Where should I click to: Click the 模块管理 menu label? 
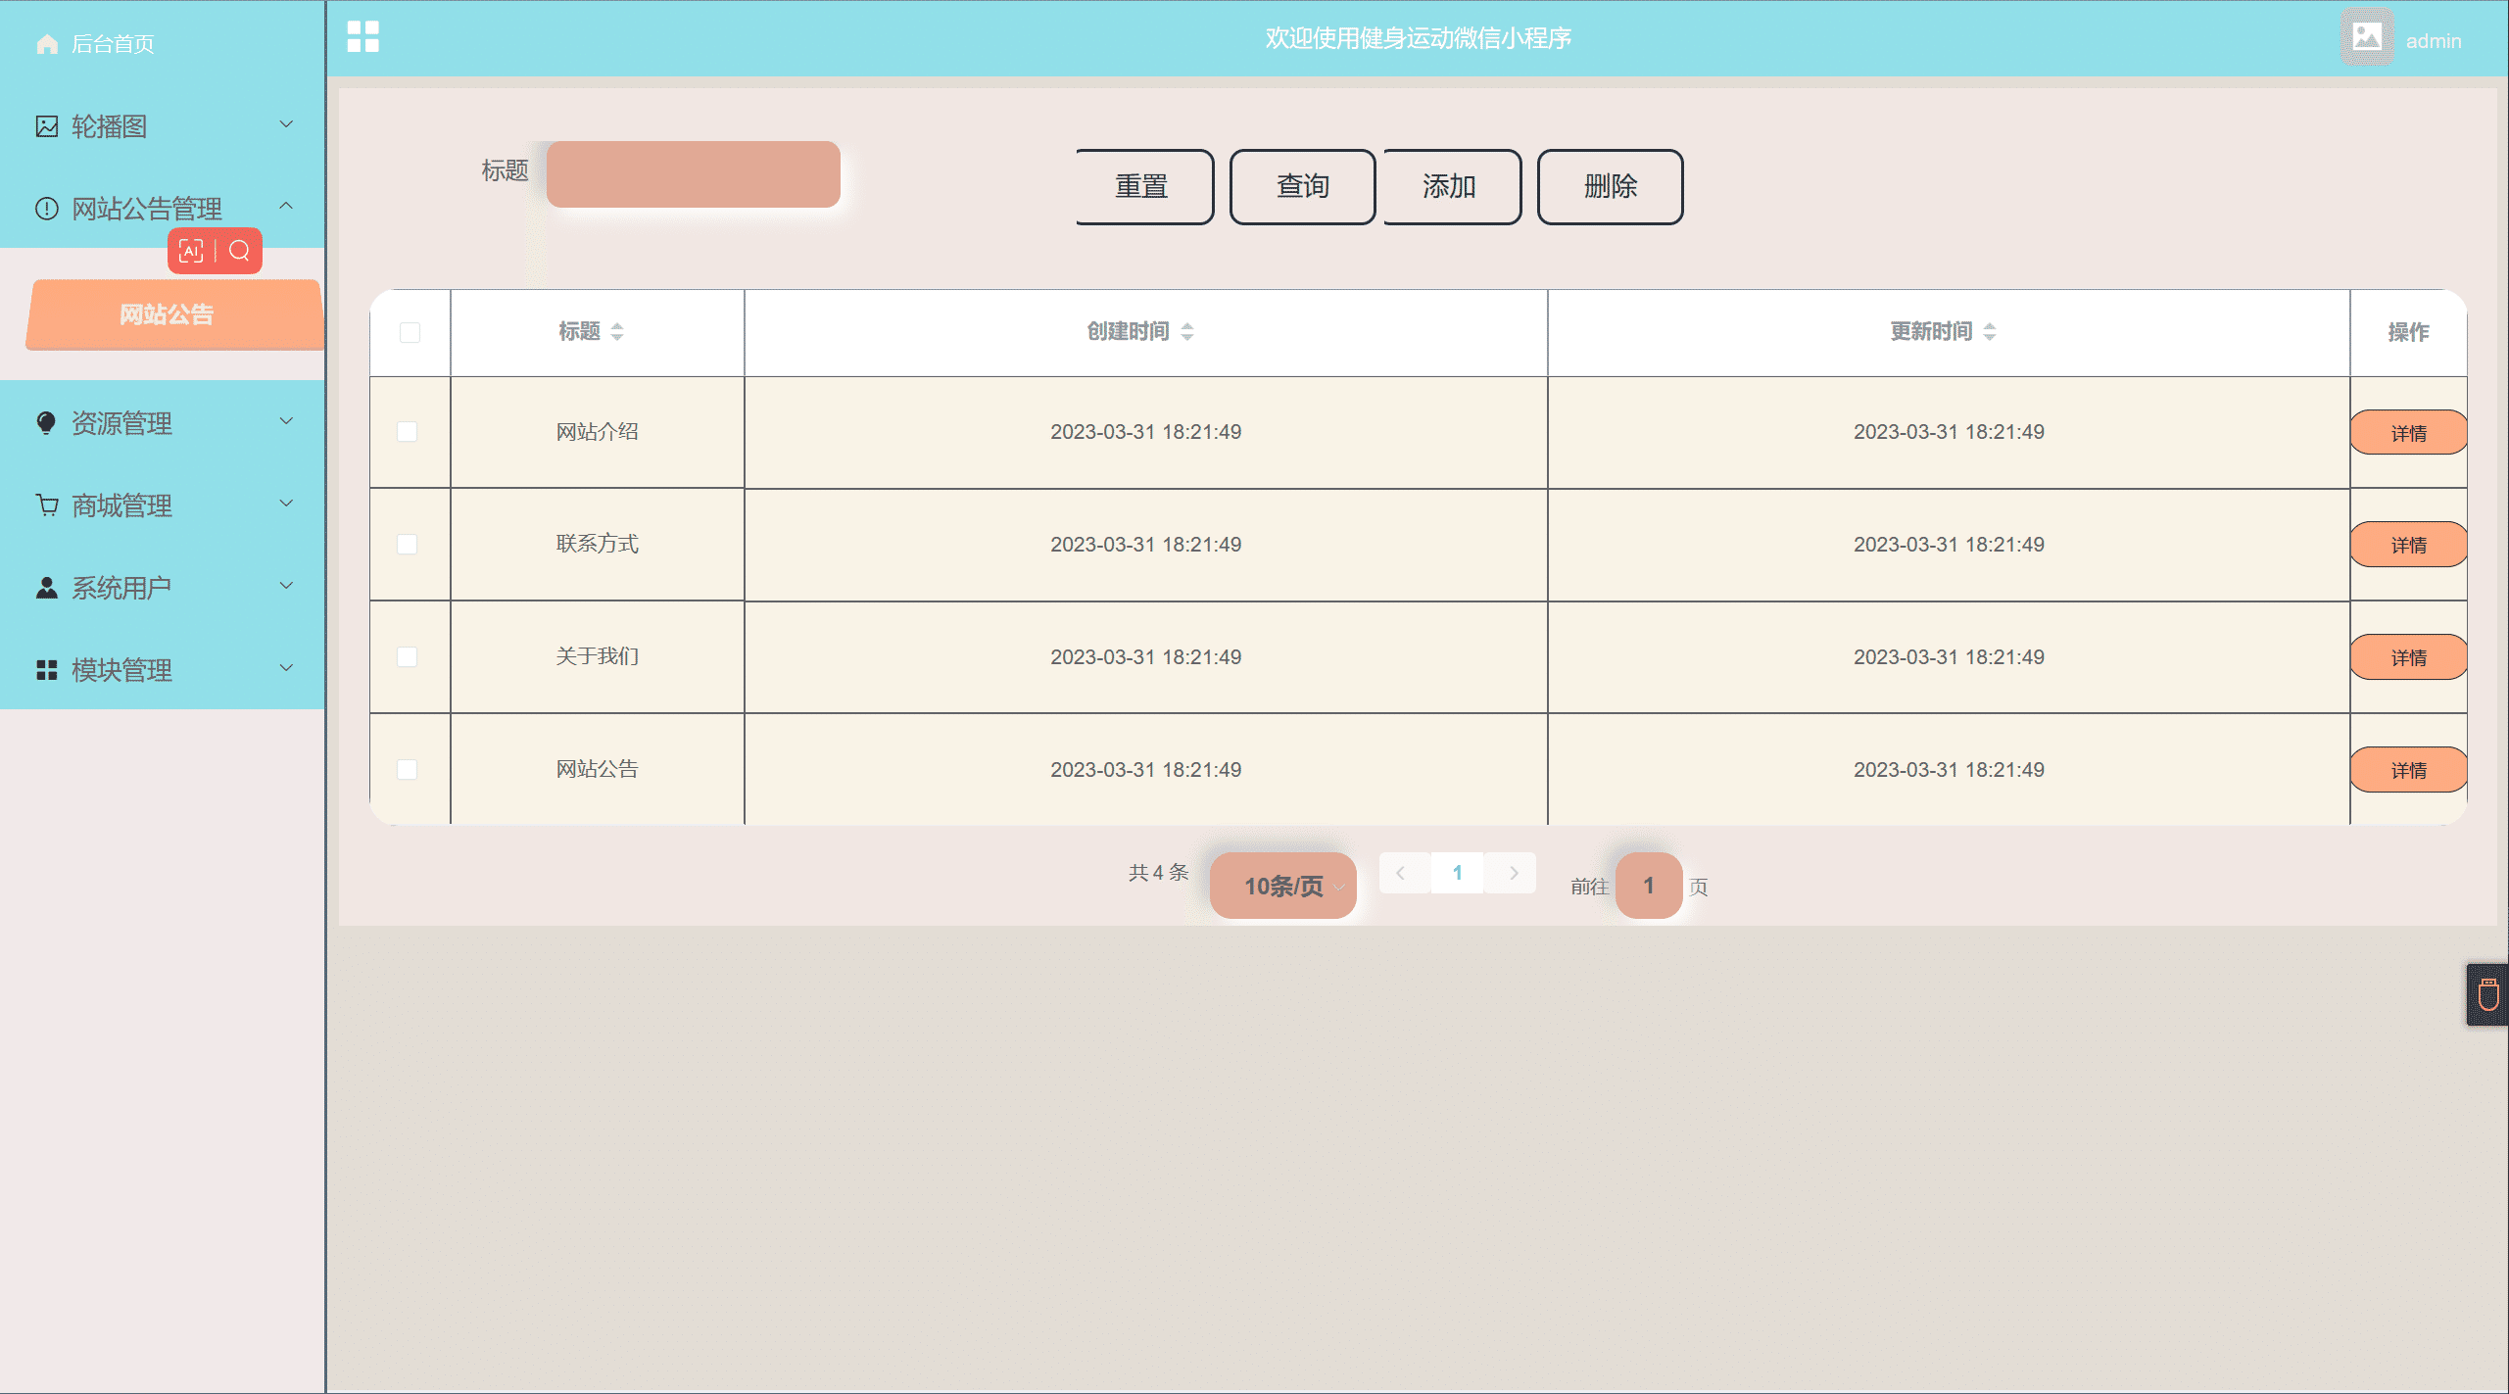121,670
